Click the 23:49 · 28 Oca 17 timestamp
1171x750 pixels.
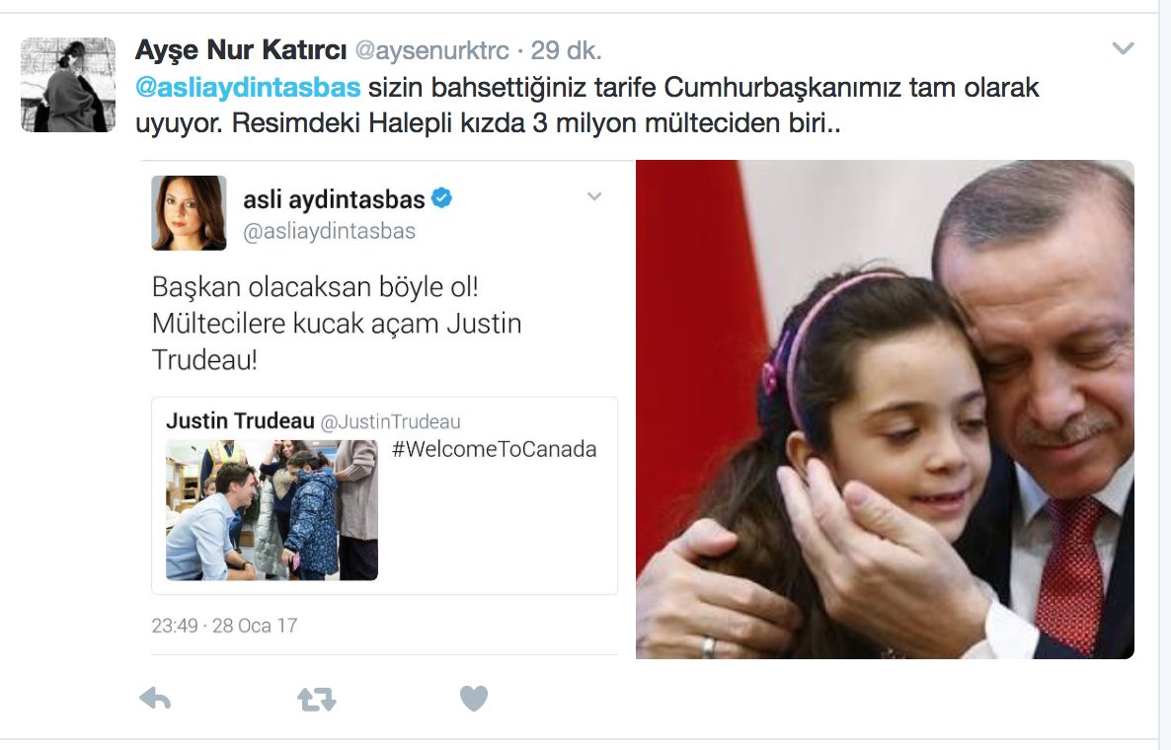pos(224,626)
